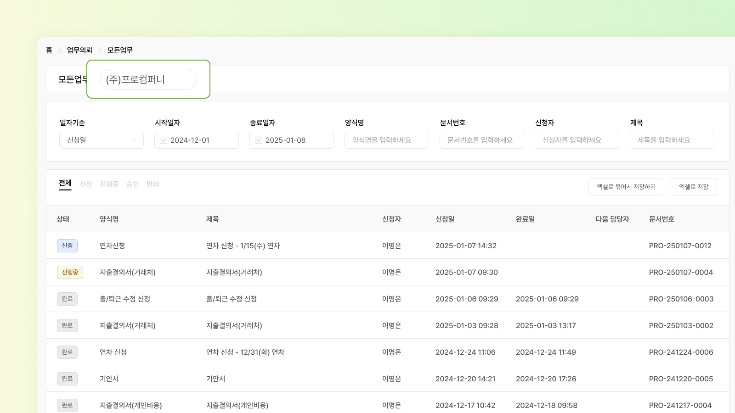Viewport: 735px width, 413px height.
Task: Click the 다음 담당자 column header
Action: coord(612,219)
